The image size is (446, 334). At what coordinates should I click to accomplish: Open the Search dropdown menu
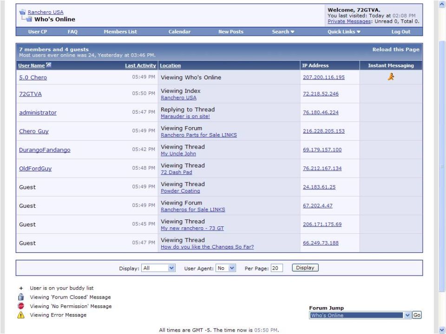[283, 32]
